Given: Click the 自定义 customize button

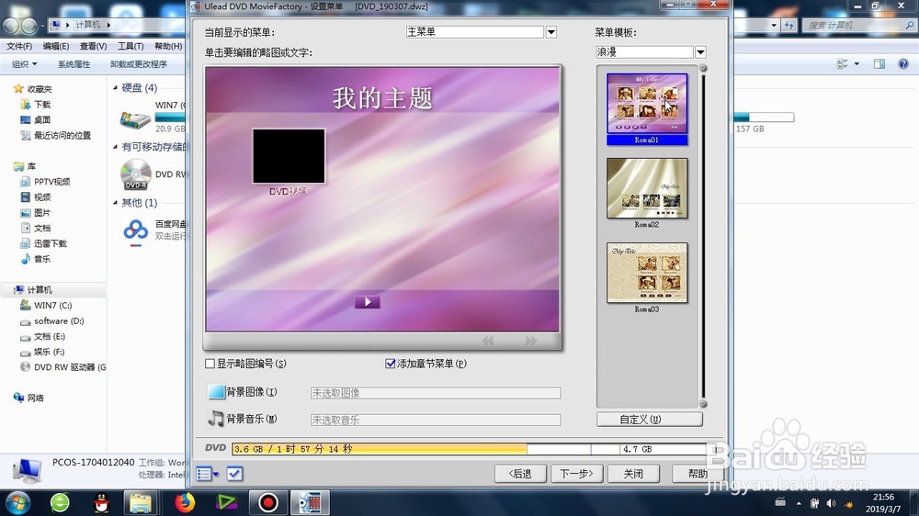Looking at the screenshot, I should point(650,420).
